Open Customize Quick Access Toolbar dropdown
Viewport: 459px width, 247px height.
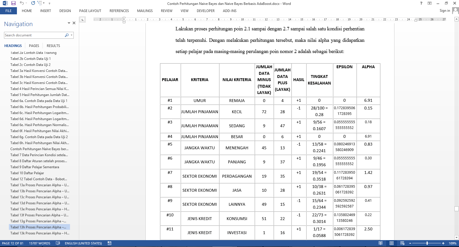[49, 3]
